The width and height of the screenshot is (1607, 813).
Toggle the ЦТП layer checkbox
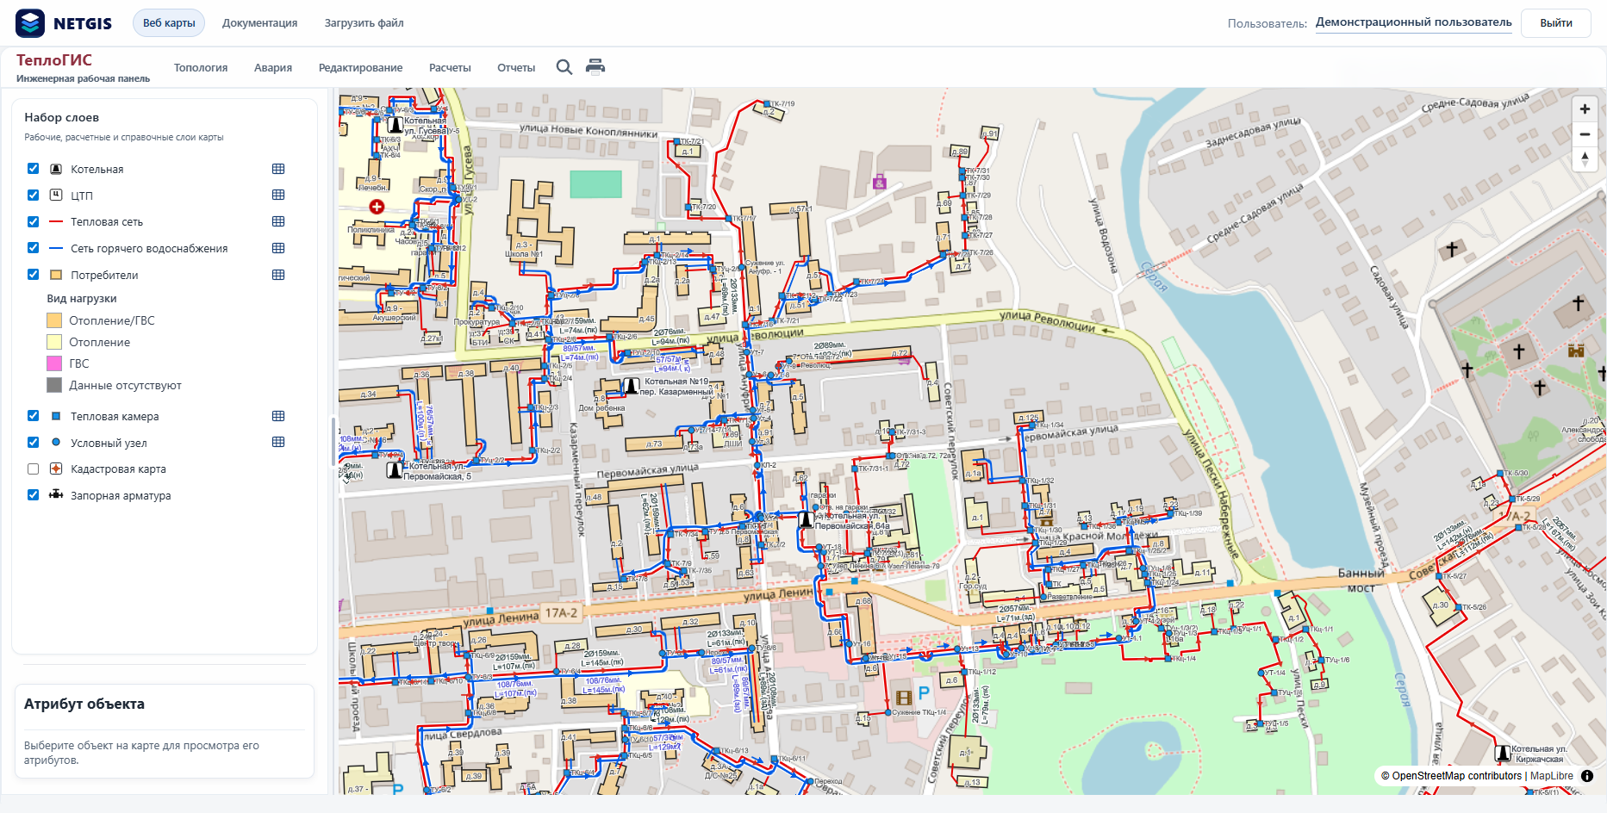[34, 195]
